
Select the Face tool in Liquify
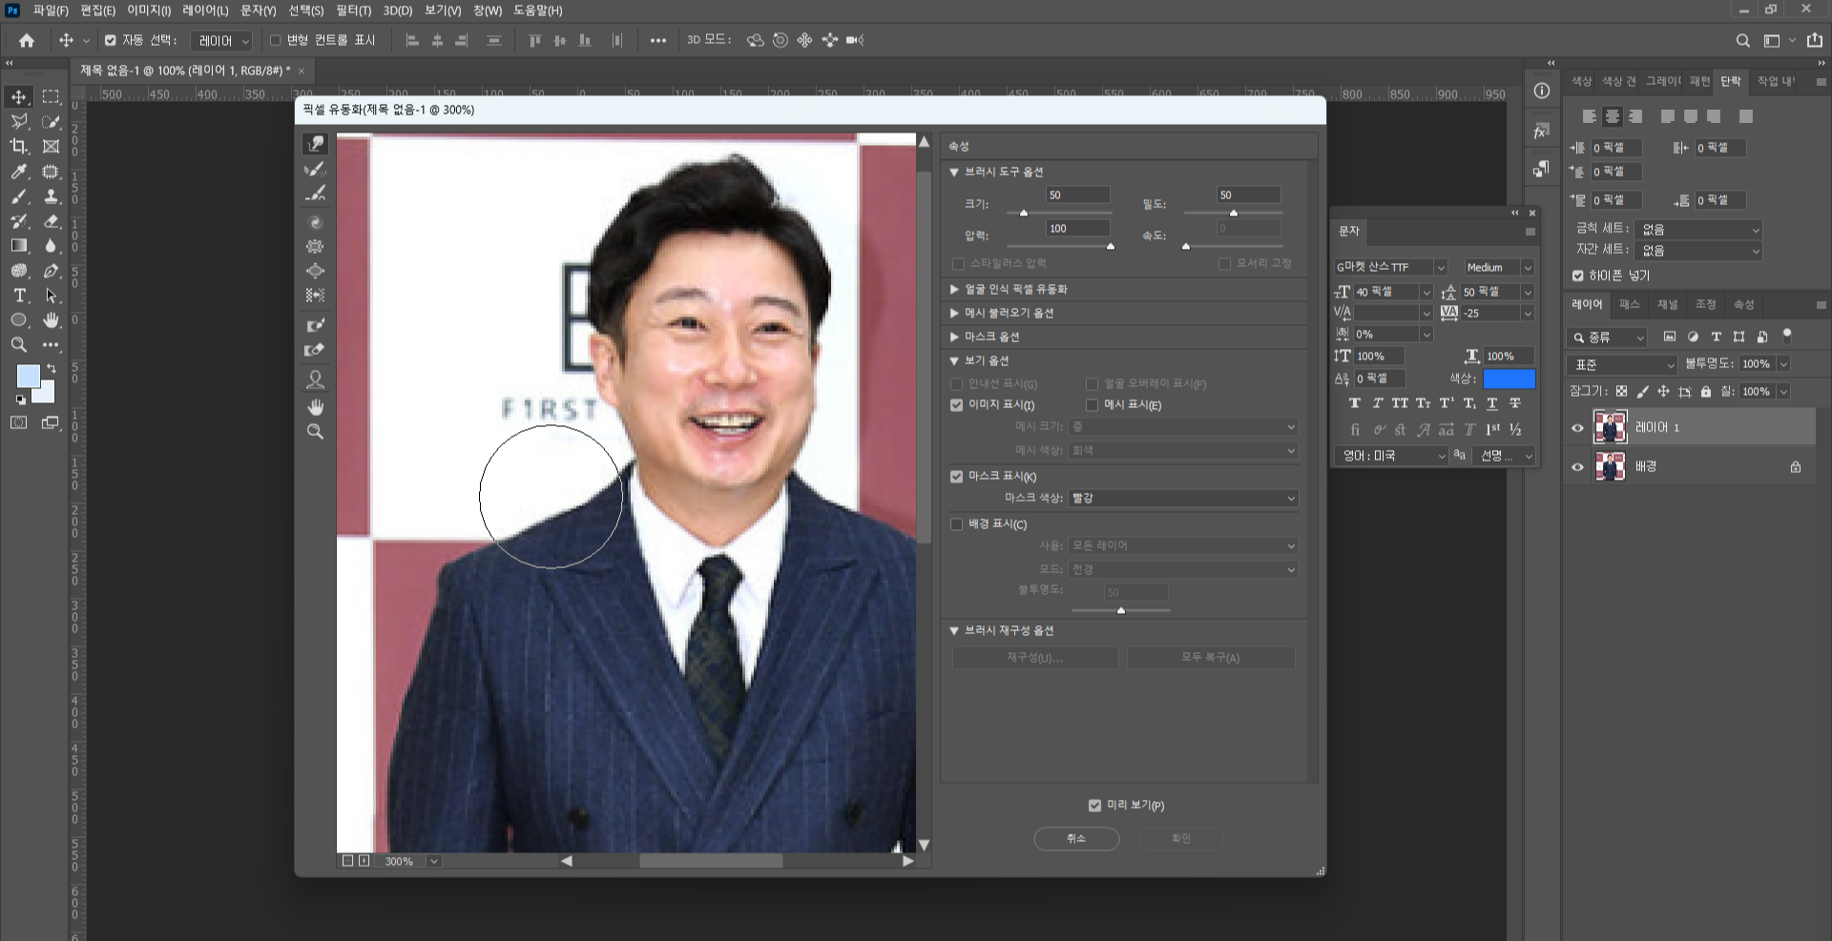[x=316, y=379]
